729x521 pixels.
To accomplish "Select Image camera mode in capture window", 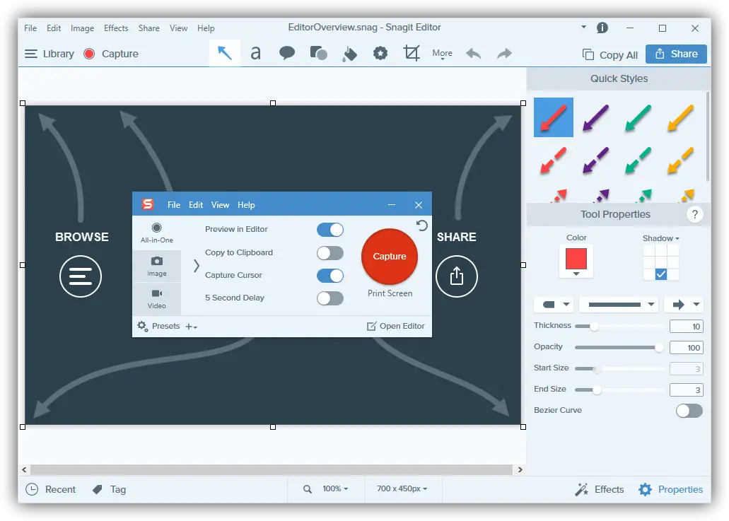I will point(157,267).
